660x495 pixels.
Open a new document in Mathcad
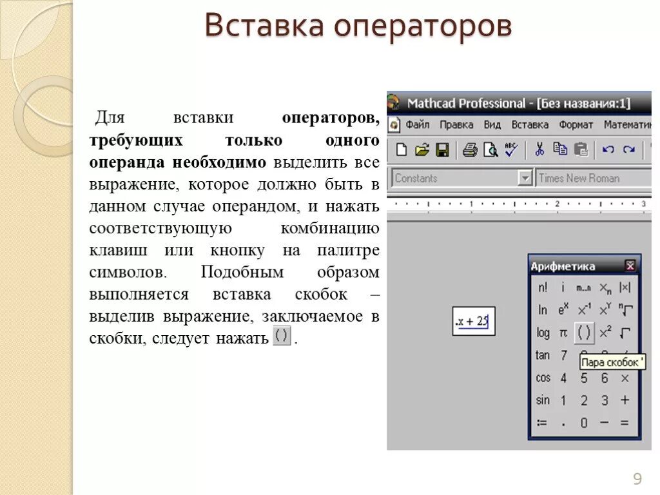402,150
